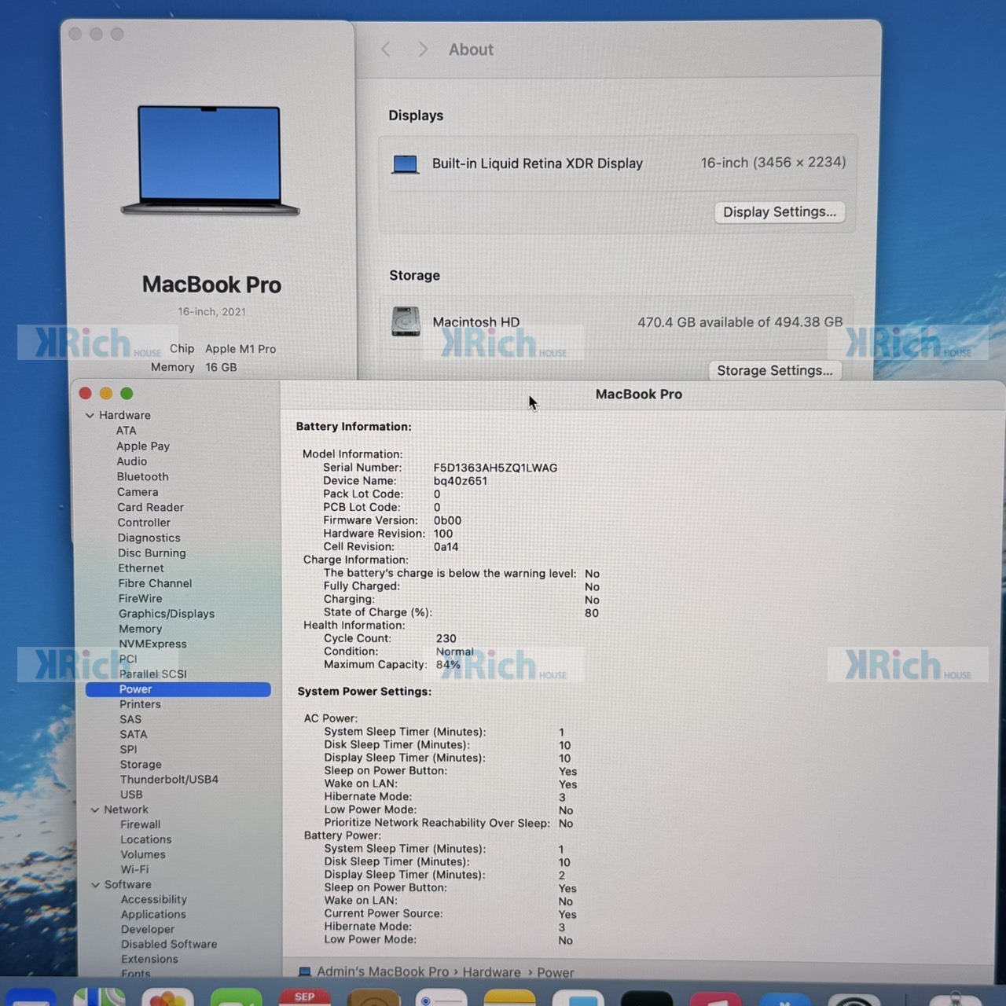Open Storage Settings

pyautogui.click(x=775, y=370)
